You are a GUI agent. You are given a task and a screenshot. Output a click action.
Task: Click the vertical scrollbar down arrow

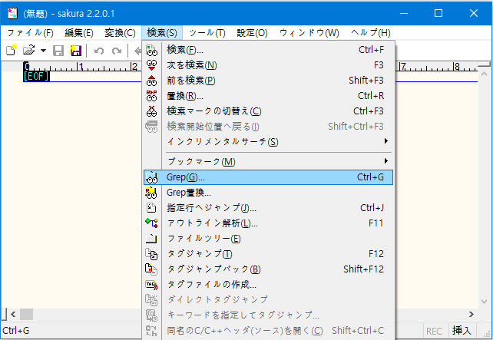pyautogui.click(x=485, y=302)
